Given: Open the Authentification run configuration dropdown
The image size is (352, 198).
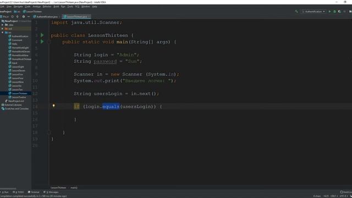Looking at the screenshot, I should [x=313, y=12].
